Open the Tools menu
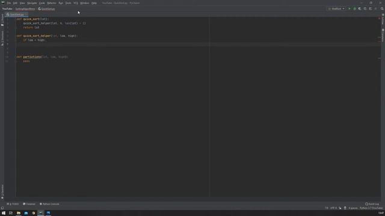 (x=68, y=3)
